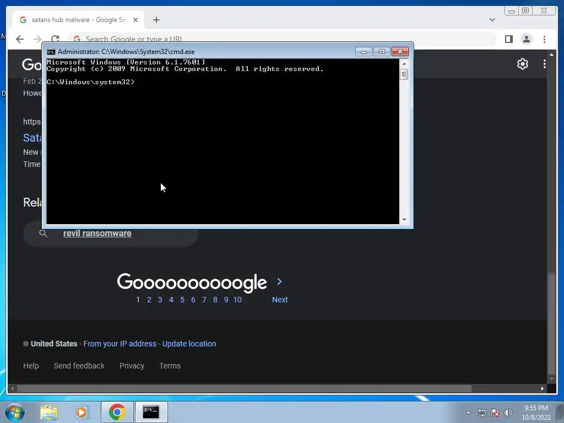
Task: Open network tray icon
Action: point(481,413)
